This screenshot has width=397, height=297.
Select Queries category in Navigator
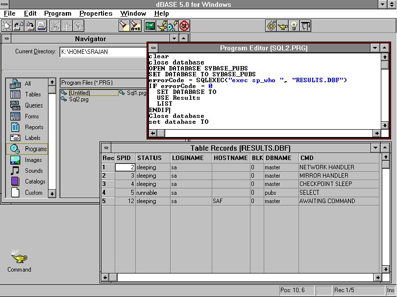pyautogui.click(x=27, y=105)
